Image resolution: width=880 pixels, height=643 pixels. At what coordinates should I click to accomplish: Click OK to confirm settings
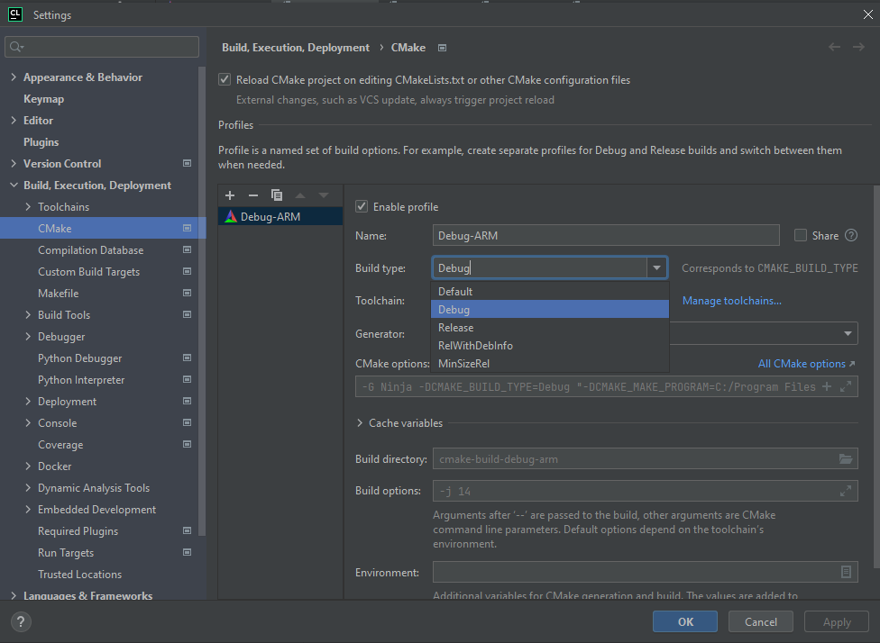click(x=684, y=621)
